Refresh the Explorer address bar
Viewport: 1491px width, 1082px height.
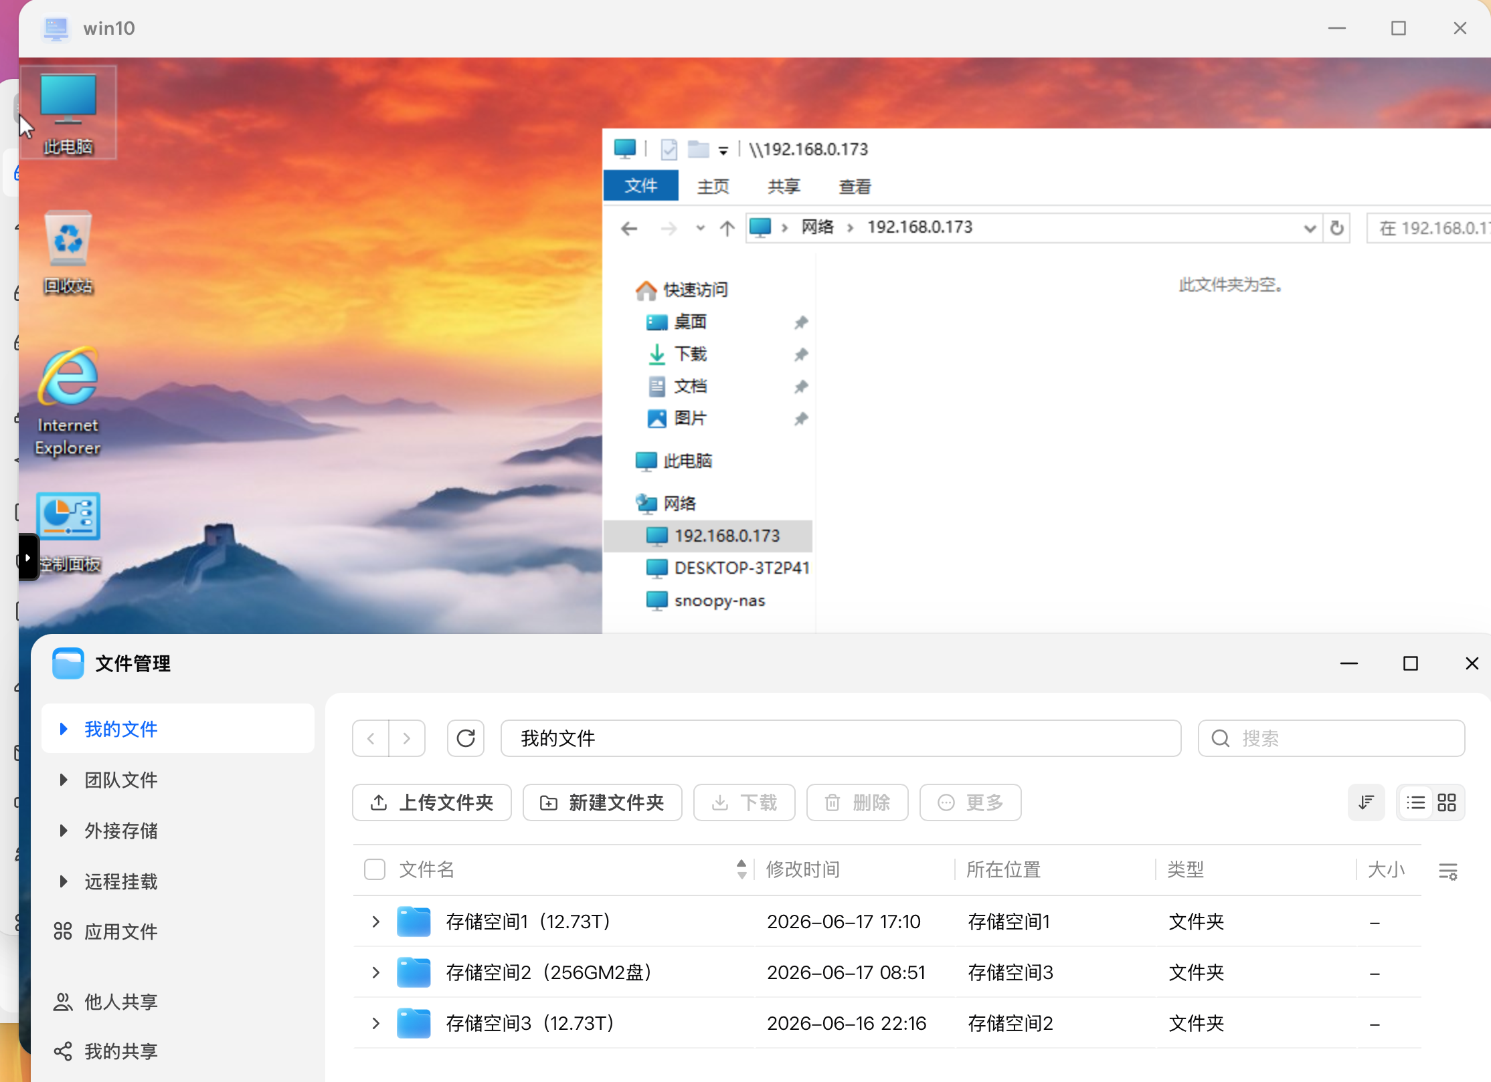[1337, 228]
